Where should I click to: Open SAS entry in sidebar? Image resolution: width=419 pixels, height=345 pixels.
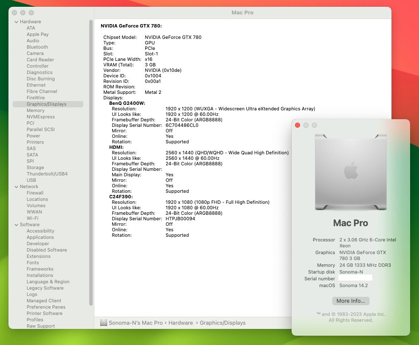click(31, 148)
